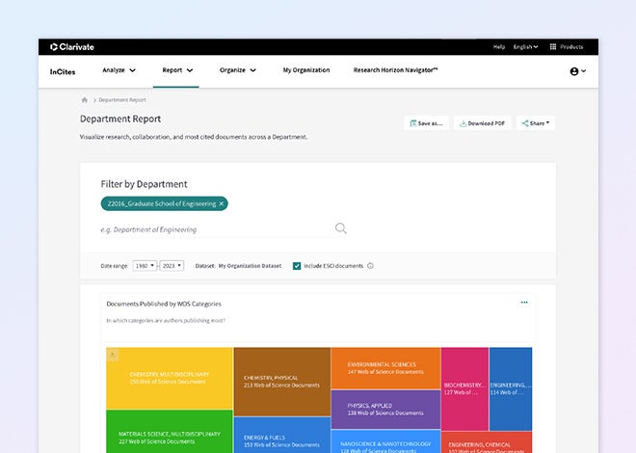Click the Save as button
This screenshot has height=453, width=636.
click(425, 123)
